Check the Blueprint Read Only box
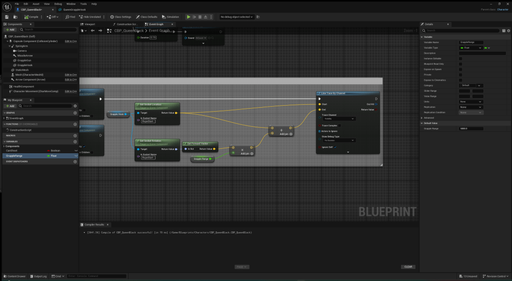 (460, 64)
